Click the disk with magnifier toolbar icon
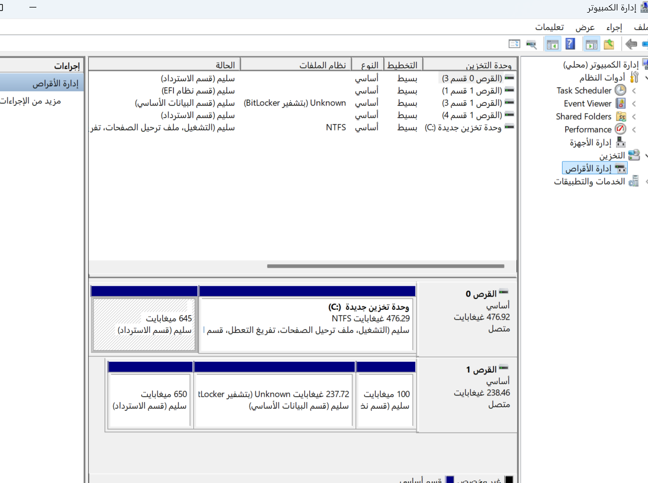648x483 pixels. coord(531,44)
